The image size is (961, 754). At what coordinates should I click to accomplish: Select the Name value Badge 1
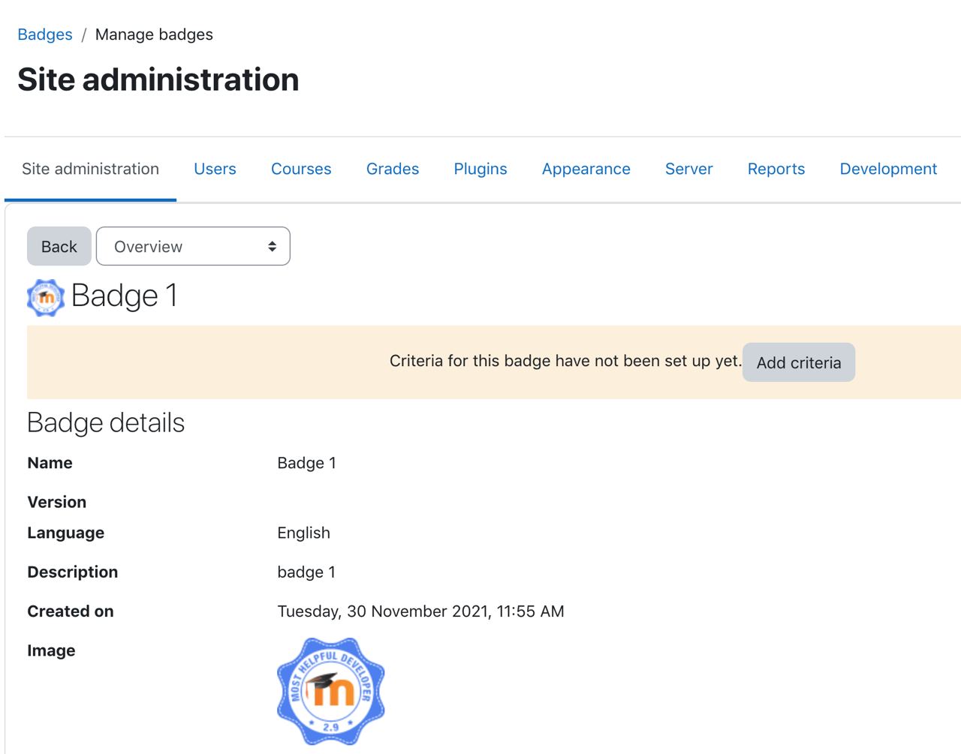point(306,463)
